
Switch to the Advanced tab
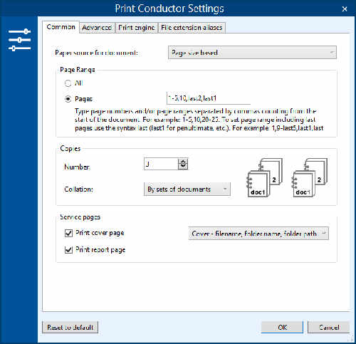click(x=97, y=28)
